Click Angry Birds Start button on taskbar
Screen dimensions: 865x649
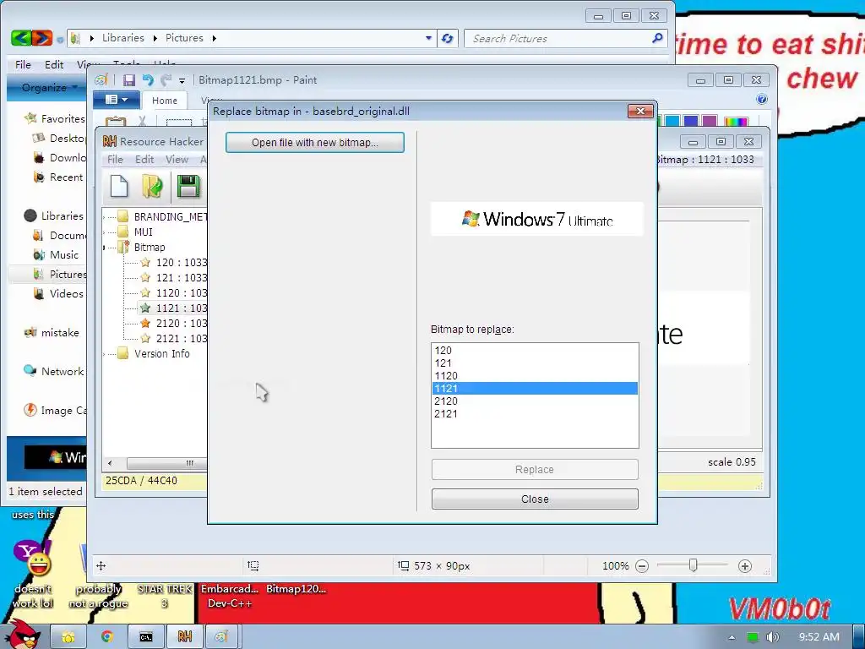pos(24,635)
